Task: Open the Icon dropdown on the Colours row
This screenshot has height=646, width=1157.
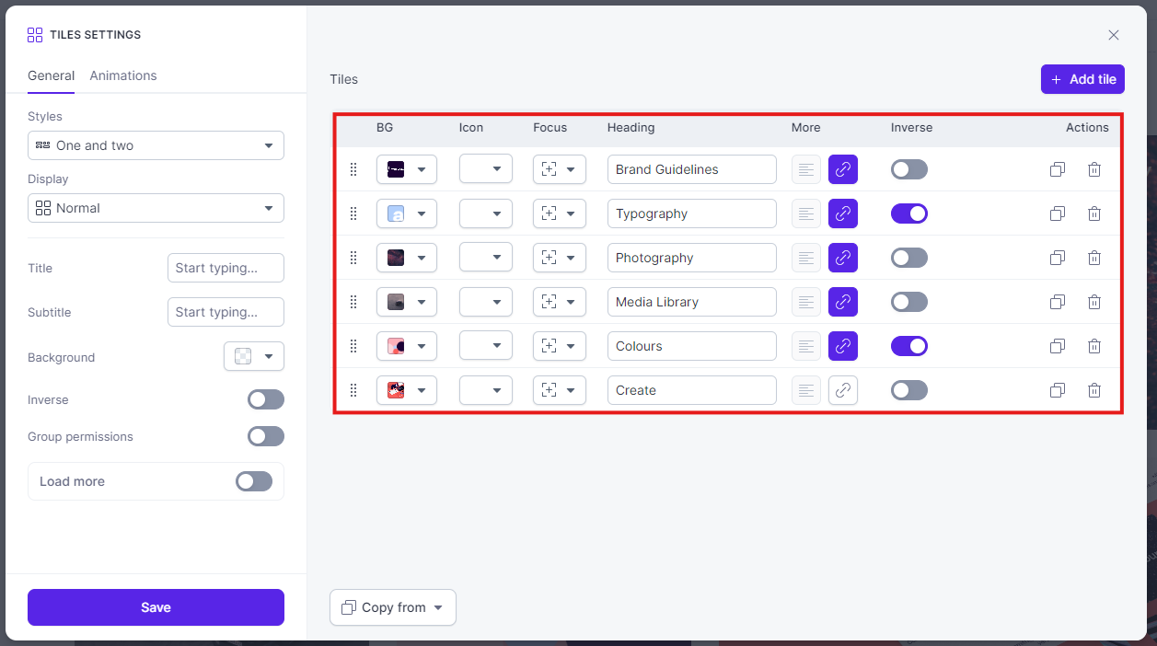Action: [x=485, y=346]
